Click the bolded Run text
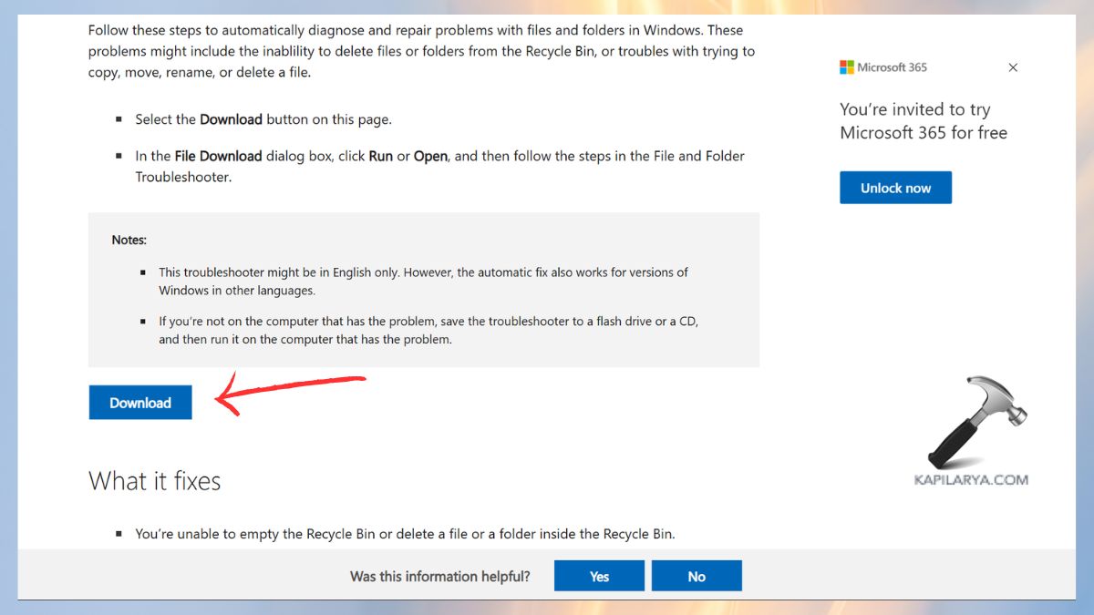Viewport: 1094px width, 615px height. click(382, 156)
